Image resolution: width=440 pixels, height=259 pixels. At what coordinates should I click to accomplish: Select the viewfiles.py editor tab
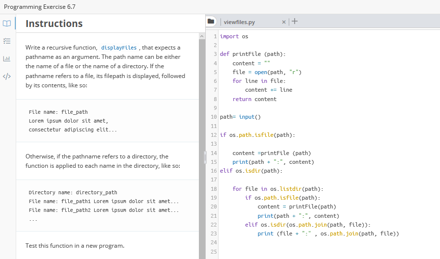click(x=239, y=22)
